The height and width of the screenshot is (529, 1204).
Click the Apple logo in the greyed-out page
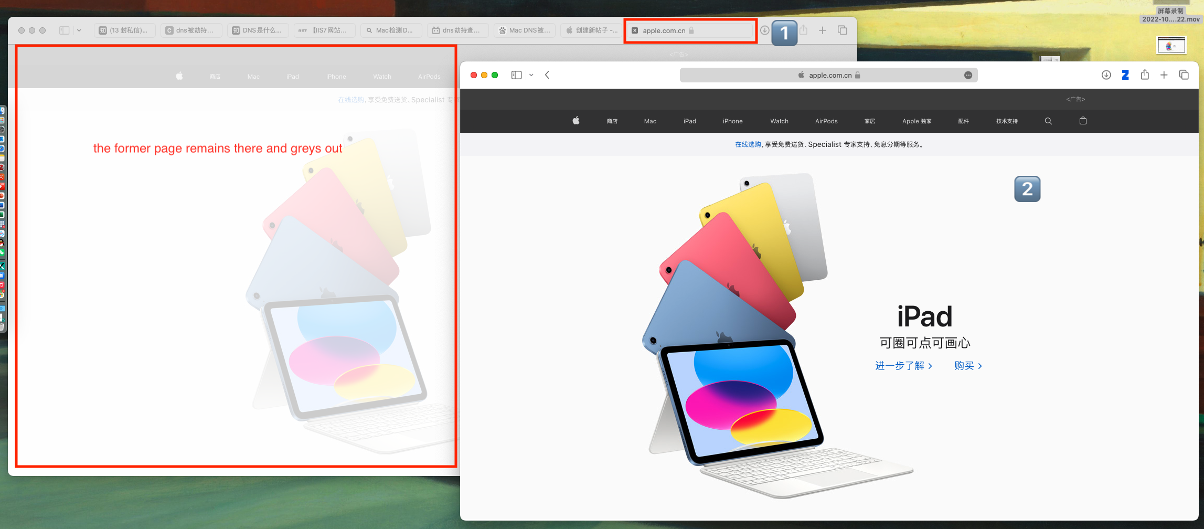click(179, 76)
